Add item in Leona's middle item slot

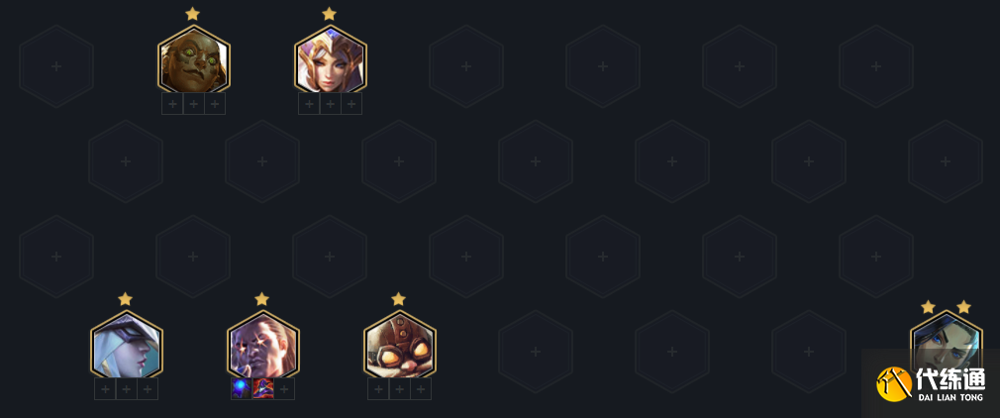(331, 103)
